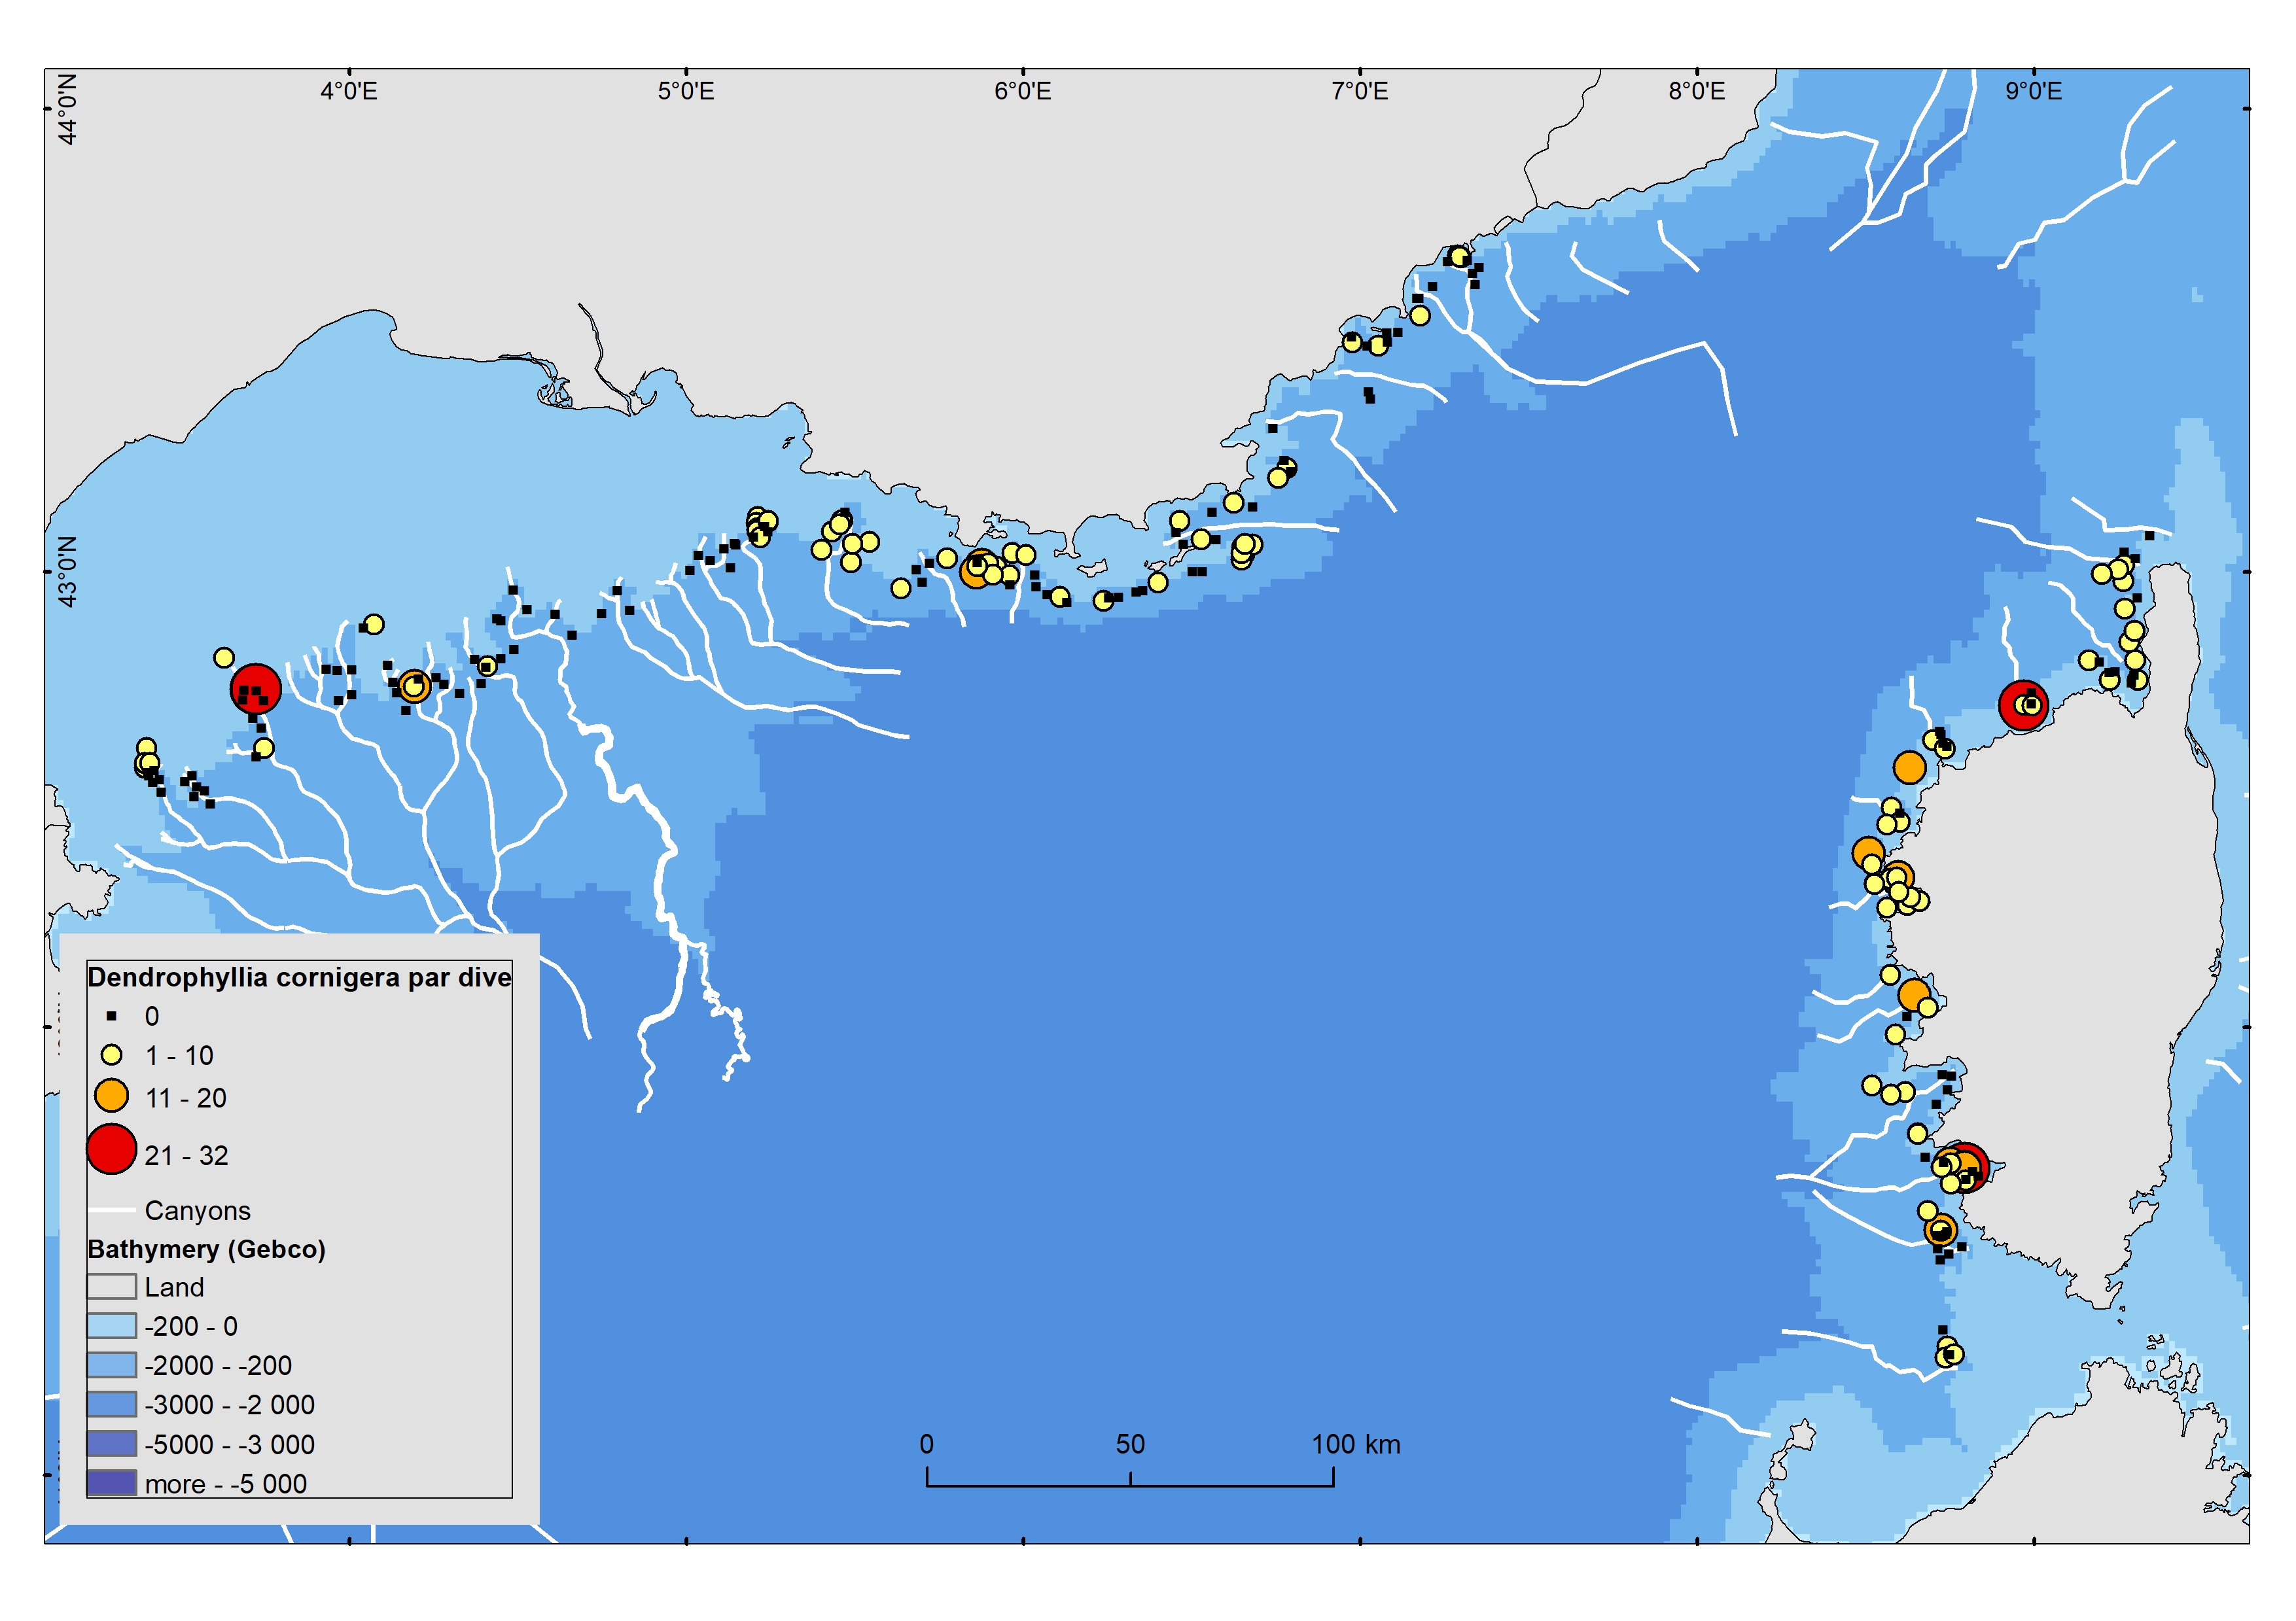Click the yellow circle legend symbol for 1 - 10

coord(112,1055)
